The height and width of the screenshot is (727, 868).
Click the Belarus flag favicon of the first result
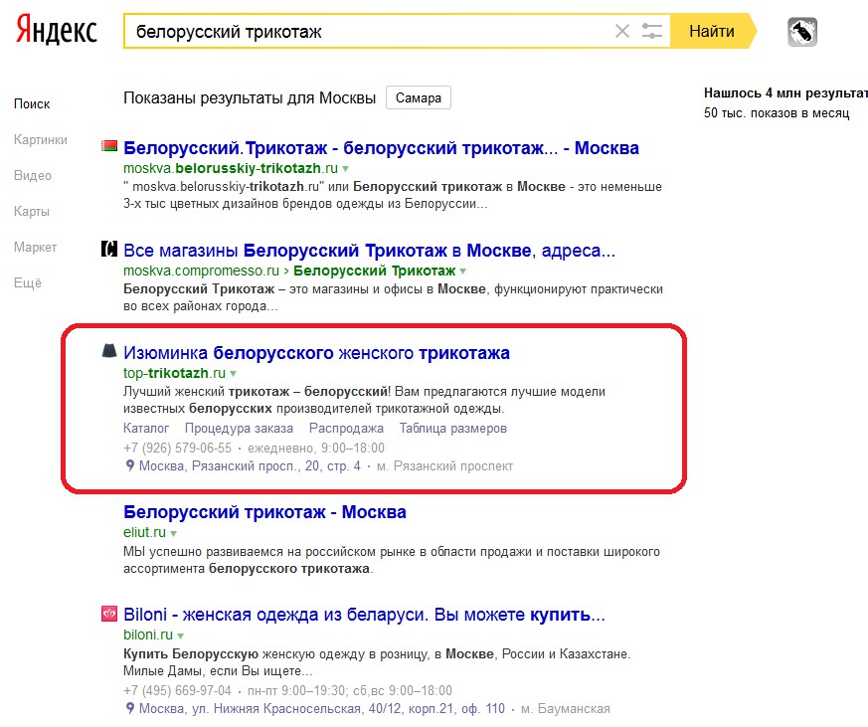[x=109, y=147]
